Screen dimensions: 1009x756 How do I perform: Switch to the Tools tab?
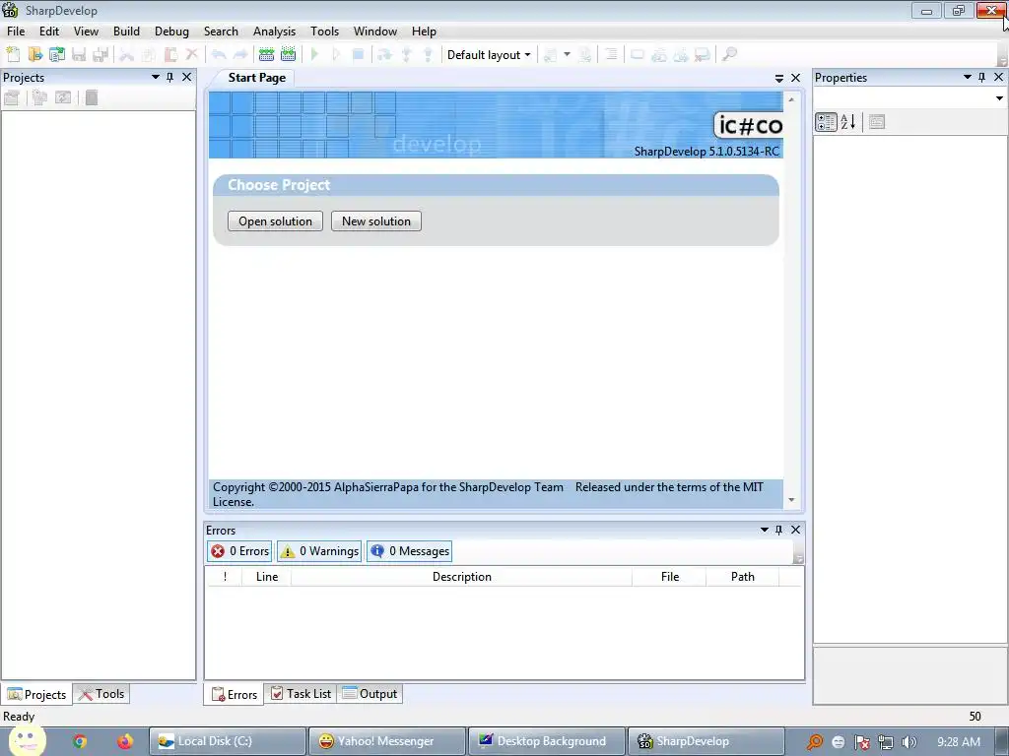click(x=101, y=694)
